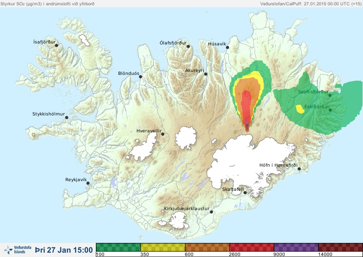Click the 'Höfn í Hornafirði' label text
Image resolution: width=363 pixels, height=257 pixels.
pos(278,165)
